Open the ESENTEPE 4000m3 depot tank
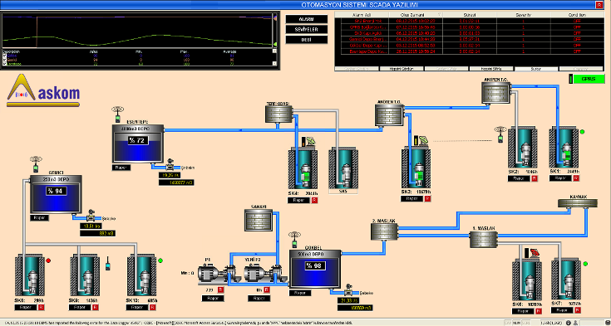 (138, 144)
